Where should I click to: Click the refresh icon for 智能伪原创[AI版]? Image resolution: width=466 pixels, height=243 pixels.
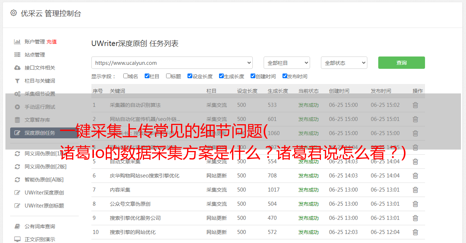pyautogui.click(x=17, y=180)
